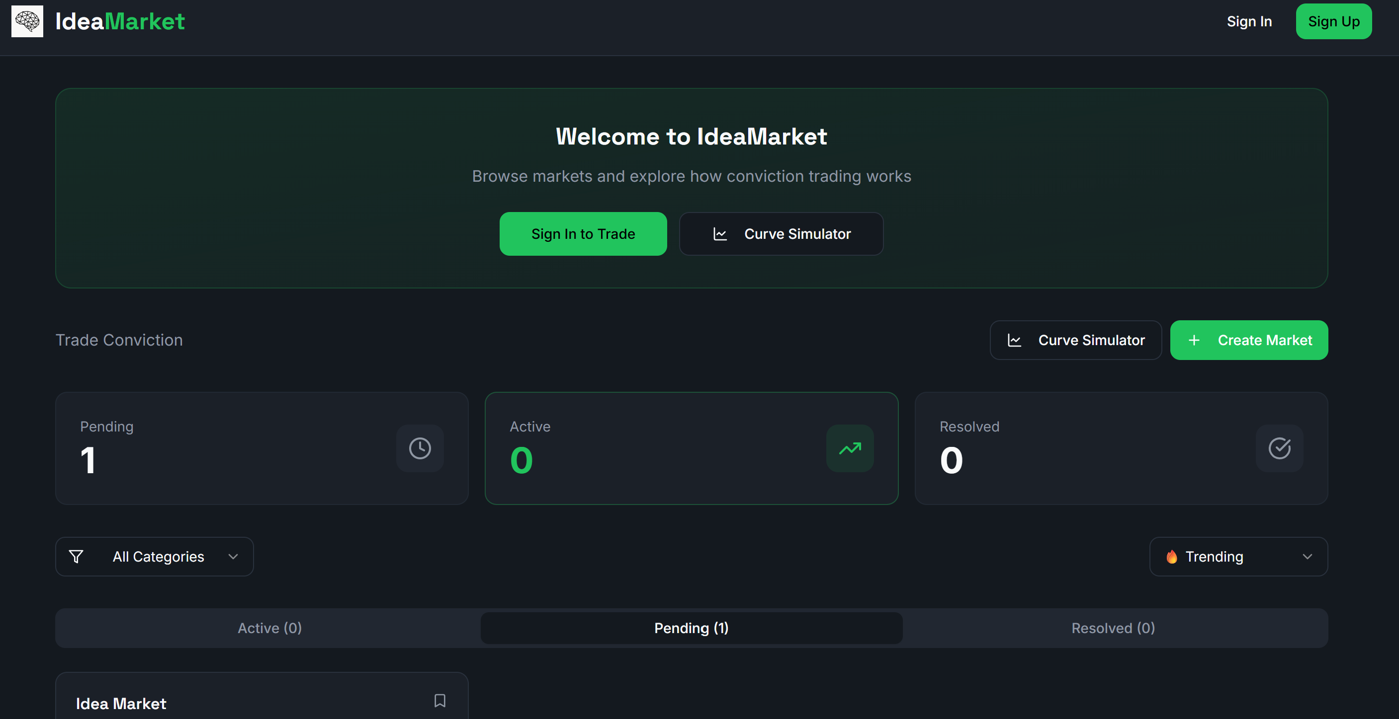
Task: Click the clock icon on the Pending card
Action: pos(419,448)
